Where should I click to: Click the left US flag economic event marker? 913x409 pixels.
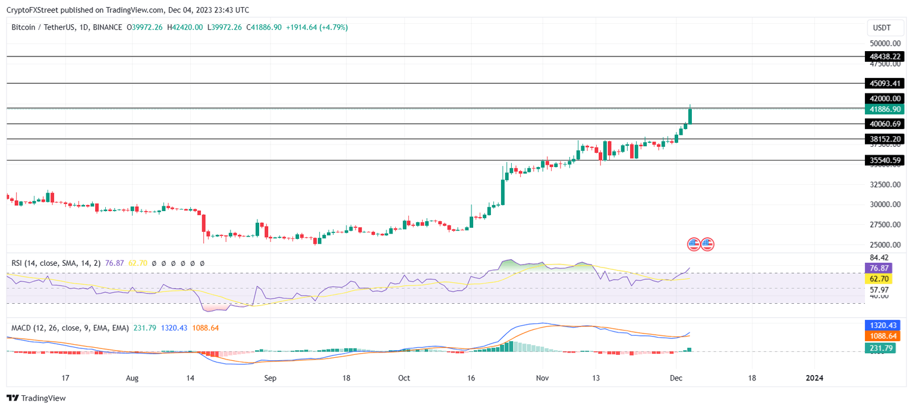click(x=694, y=244)
